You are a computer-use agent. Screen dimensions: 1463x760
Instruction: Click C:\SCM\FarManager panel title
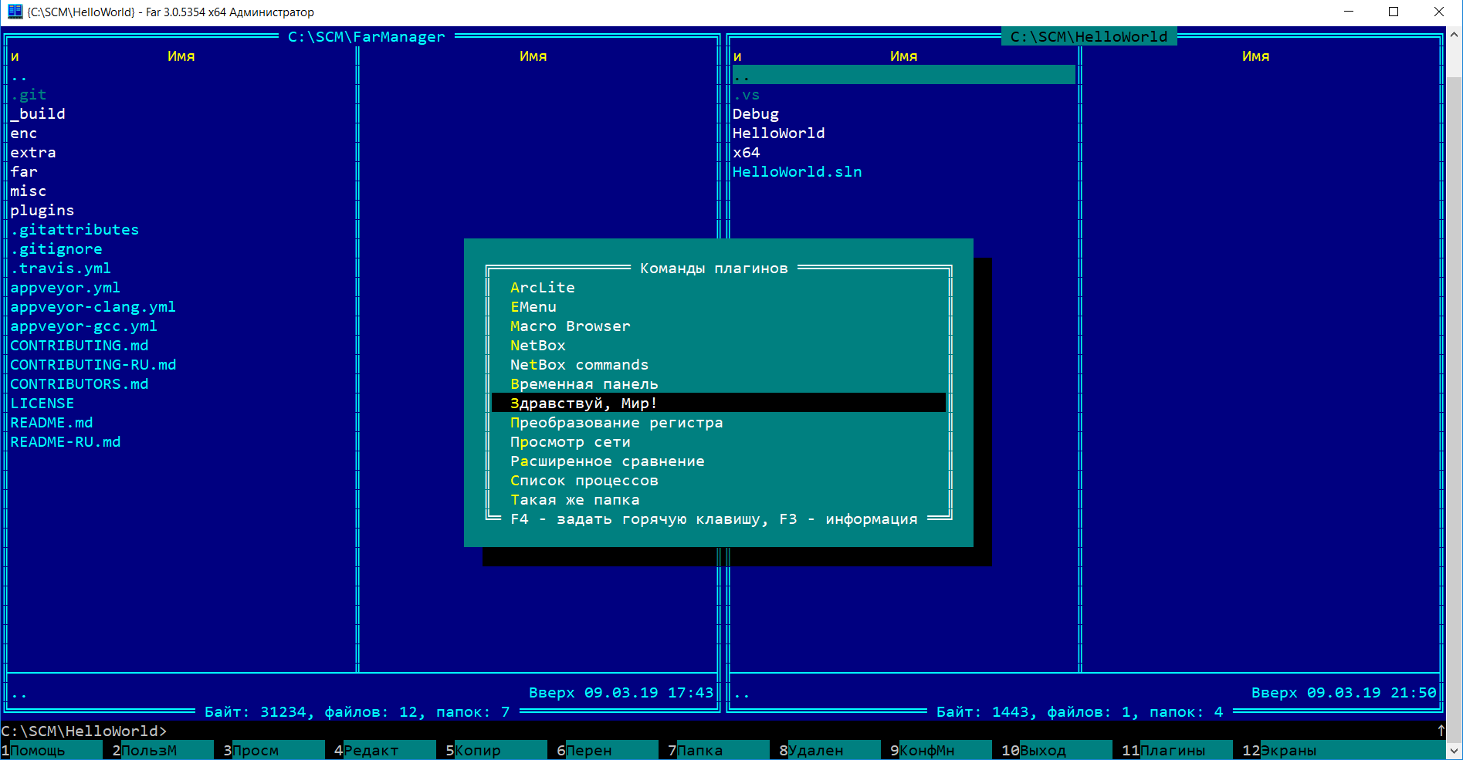[367, 36]
